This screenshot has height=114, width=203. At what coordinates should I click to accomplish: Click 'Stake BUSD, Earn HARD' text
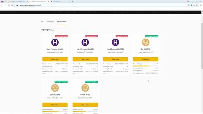click(x=85, y=52)
